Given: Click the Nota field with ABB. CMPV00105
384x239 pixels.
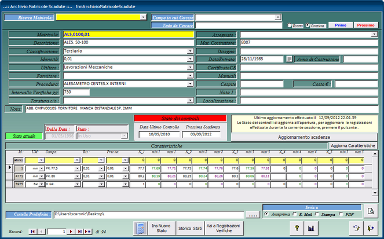Looking at the screenshot, I should (x=202, y=109).
